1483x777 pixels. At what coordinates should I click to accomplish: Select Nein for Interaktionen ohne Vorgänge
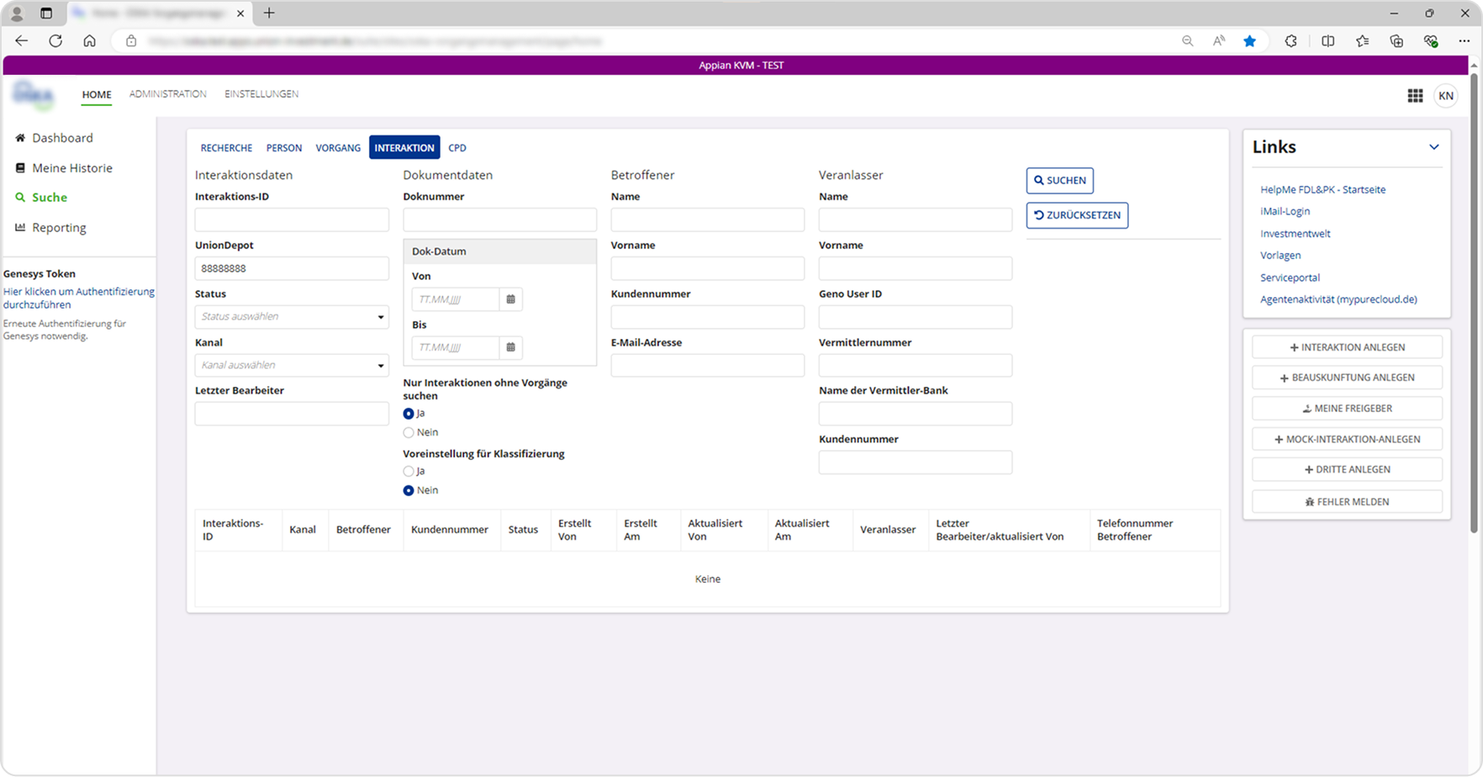[x=409, y=433]
